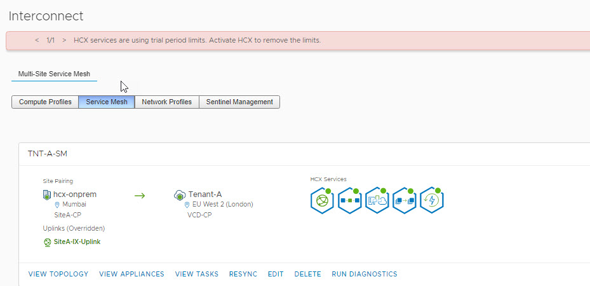
Task: Click the hcx-onprem site building icon
Action: [x=47, y=194]
